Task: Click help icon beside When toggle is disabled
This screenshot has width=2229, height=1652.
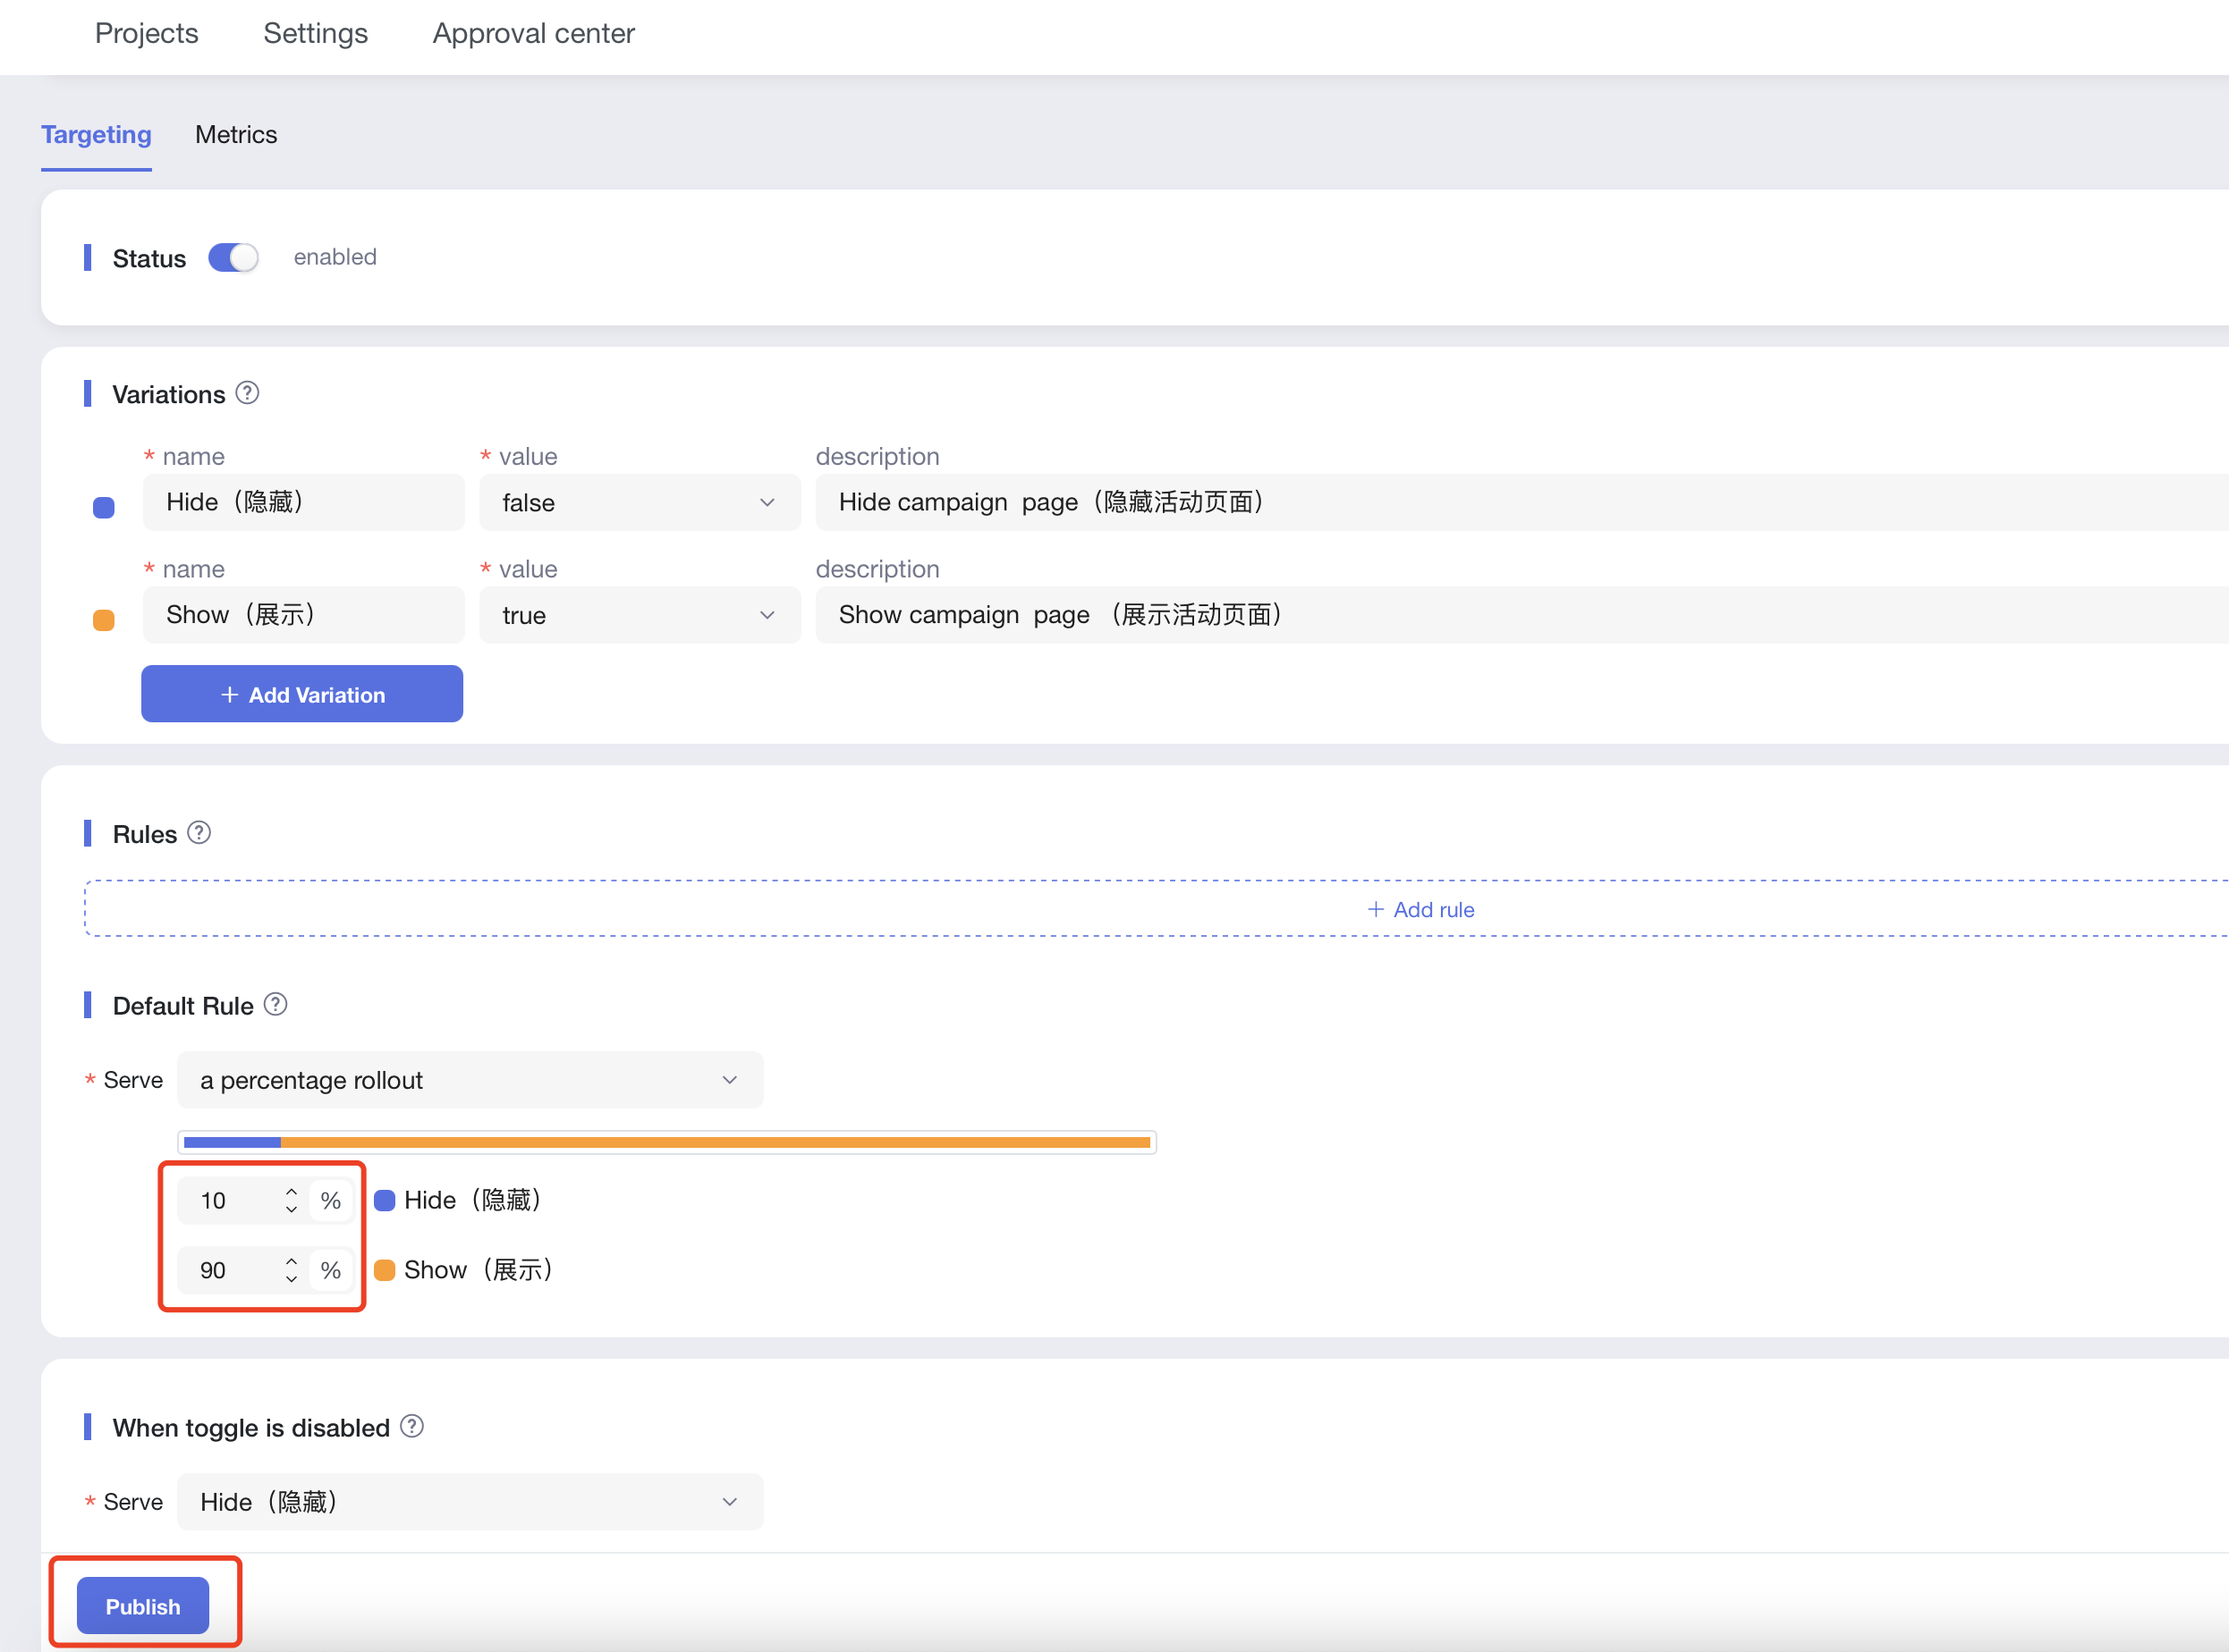Action: pyautogui.click(x=411, y=1426)
